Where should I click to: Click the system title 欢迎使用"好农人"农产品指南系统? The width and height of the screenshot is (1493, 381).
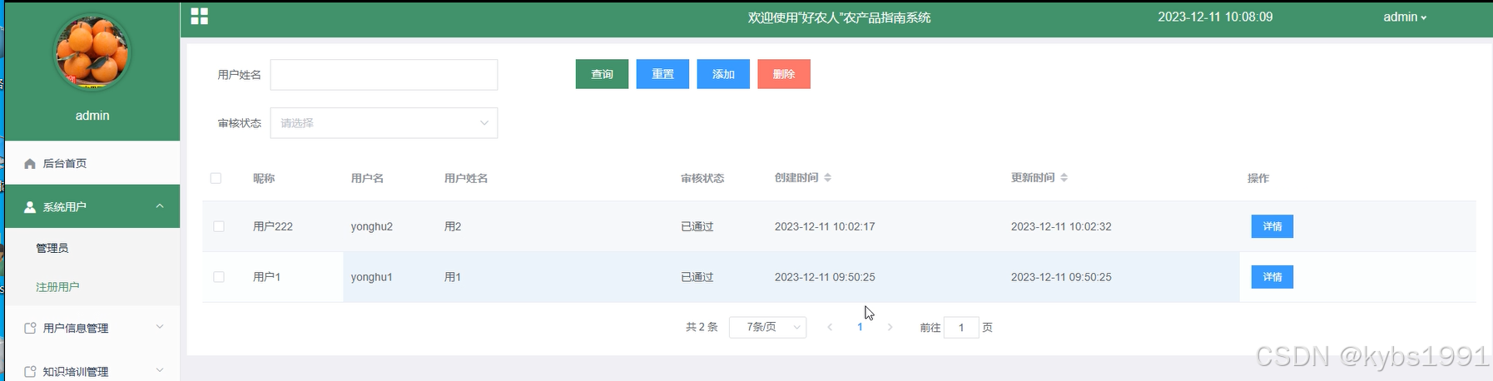(839, 17)
